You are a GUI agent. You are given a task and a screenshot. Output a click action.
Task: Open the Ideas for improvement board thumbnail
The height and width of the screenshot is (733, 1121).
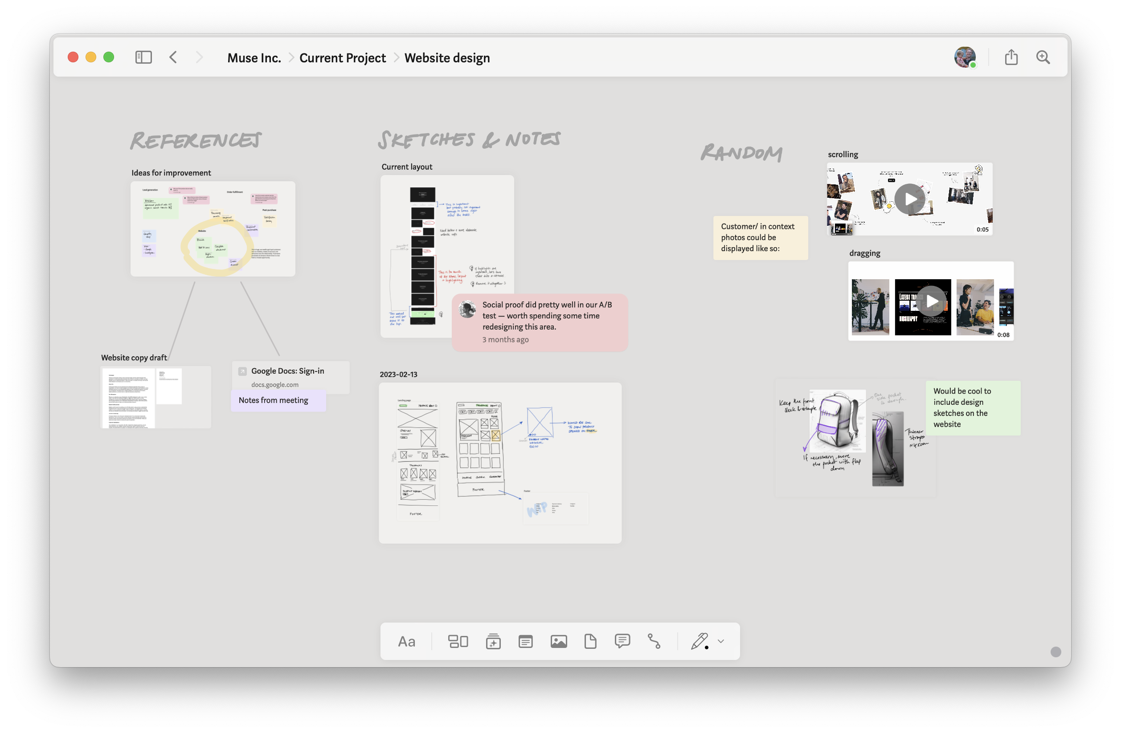(x=213, y=229)
